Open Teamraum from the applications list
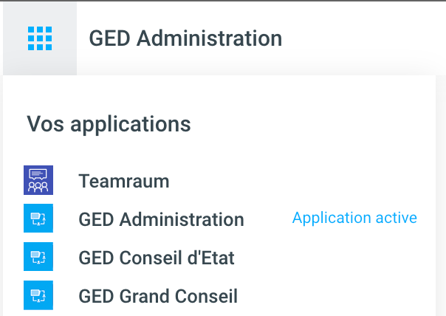This screenshot has height=316, width=446. tap(124, 181)
